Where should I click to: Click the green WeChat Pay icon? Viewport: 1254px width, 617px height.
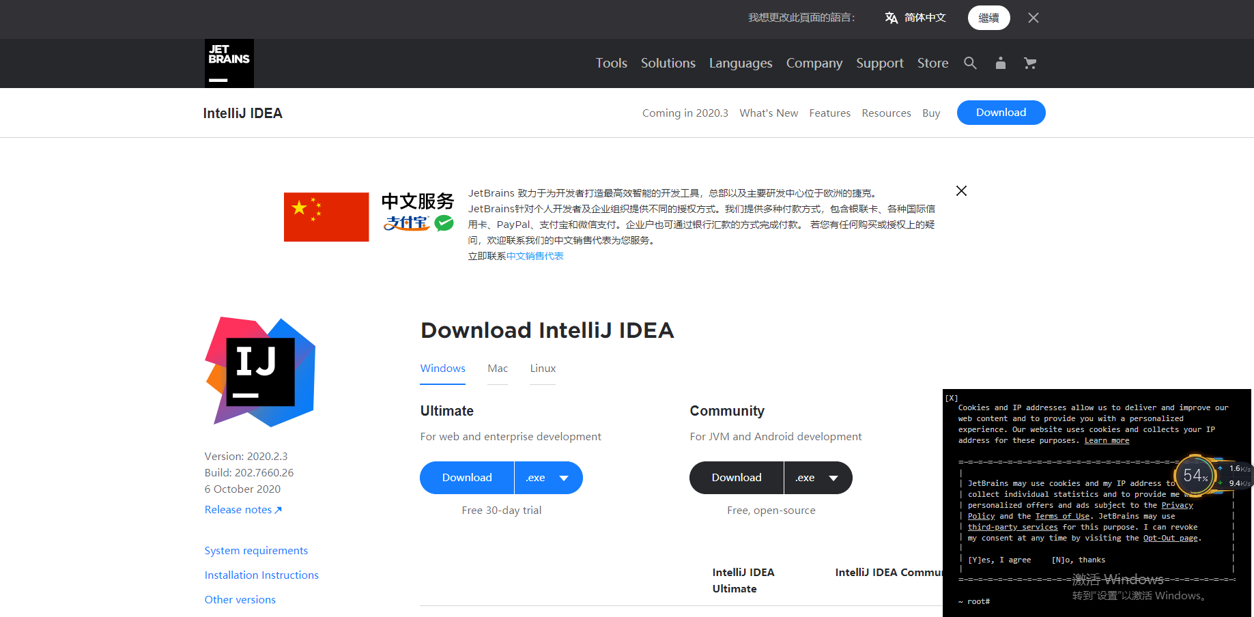(444, 223)
